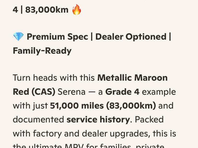Screen dimensions: 198x148
Task: Click the bold "Red (CAS)" text
Action: click(34, 92)
